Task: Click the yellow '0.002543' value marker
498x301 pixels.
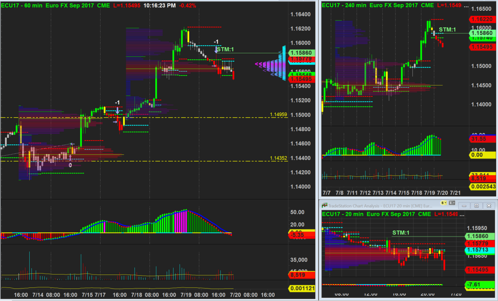Action: [x=482, y=186]
